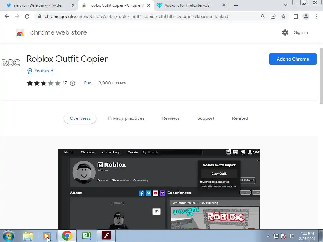The image size is (323, 242).
Task: Open File Explorer from the taskbar
Action: [x=28, y=236]
